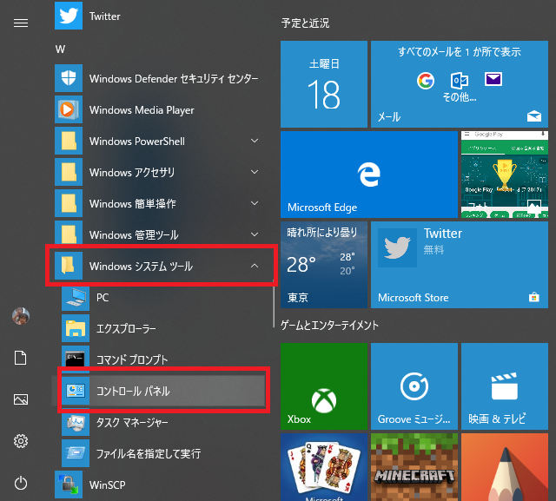Open the Documents icon in the sidebar
This screenshot has width=556, height=501.
[21, 358]
